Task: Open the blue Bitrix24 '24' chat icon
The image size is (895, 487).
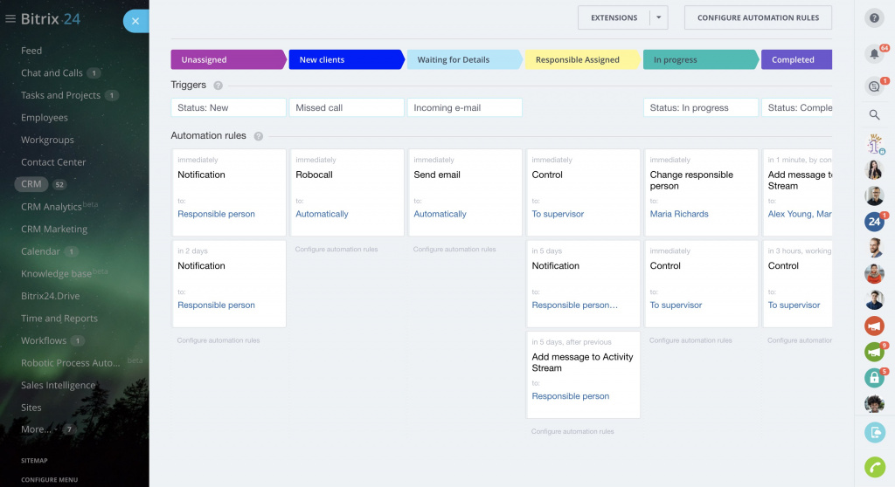Action: (x=874, y=222)
